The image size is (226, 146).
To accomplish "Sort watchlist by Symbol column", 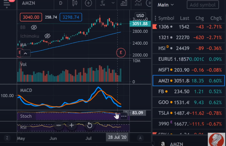I will pyautogui.click(x=166, y=18).
